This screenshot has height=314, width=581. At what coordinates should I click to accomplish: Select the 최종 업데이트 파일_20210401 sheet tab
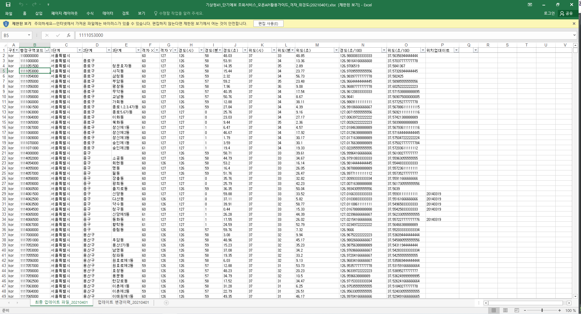coord(61,302)
